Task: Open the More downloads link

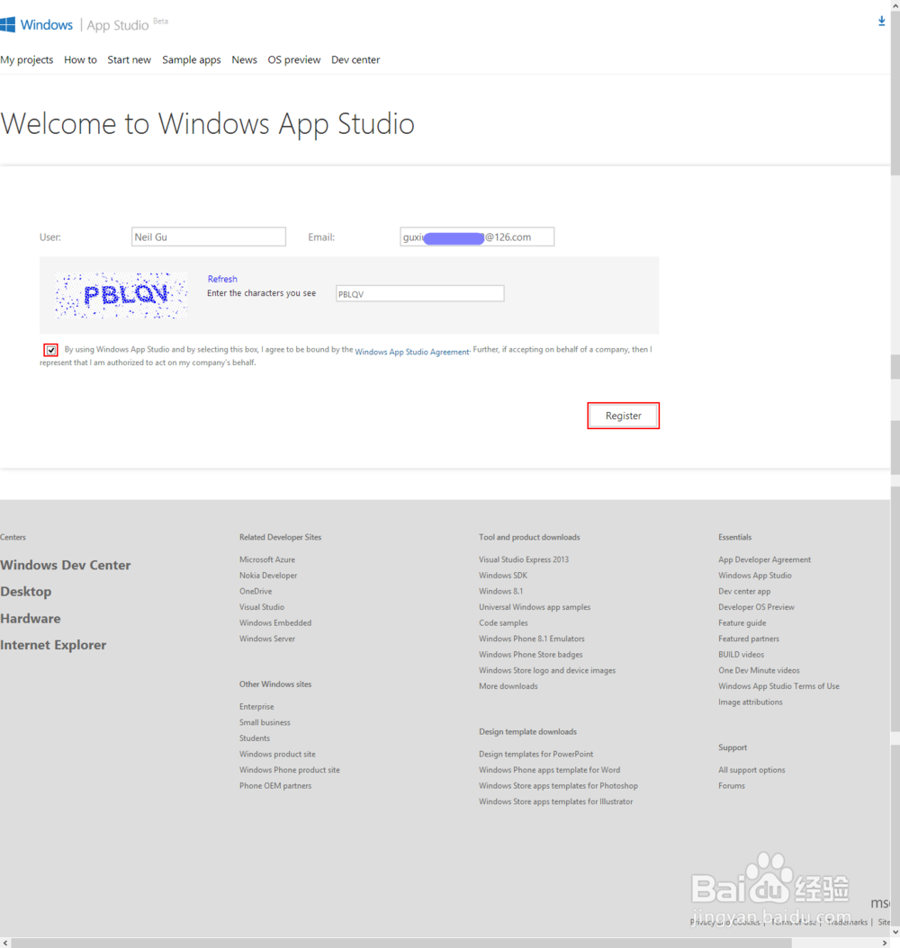Action: (508, 686)
